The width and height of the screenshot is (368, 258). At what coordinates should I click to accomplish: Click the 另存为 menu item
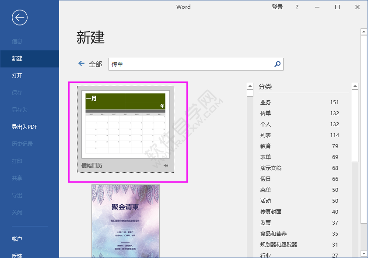20,110
